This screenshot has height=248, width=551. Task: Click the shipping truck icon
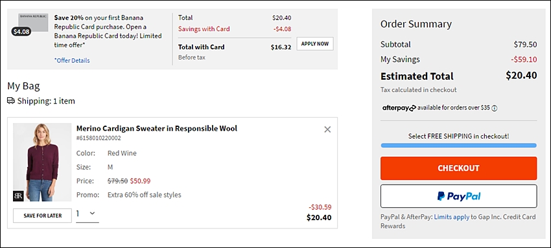(11, 101)
